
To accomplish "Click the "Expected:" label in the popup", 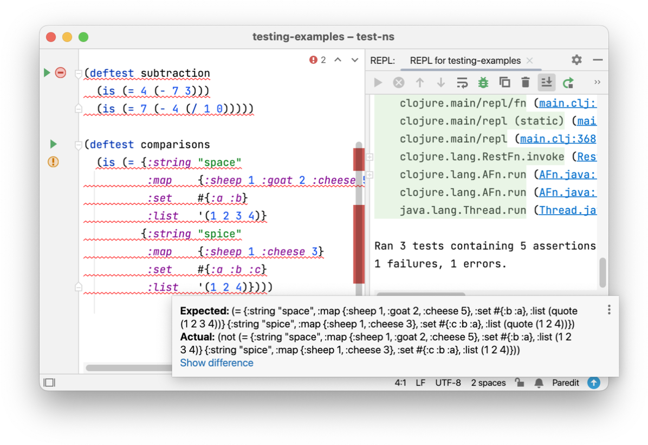I will (205, 311).
